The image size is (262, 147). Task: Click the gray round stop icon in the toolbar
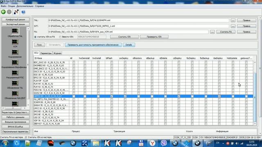pos(9,12)
